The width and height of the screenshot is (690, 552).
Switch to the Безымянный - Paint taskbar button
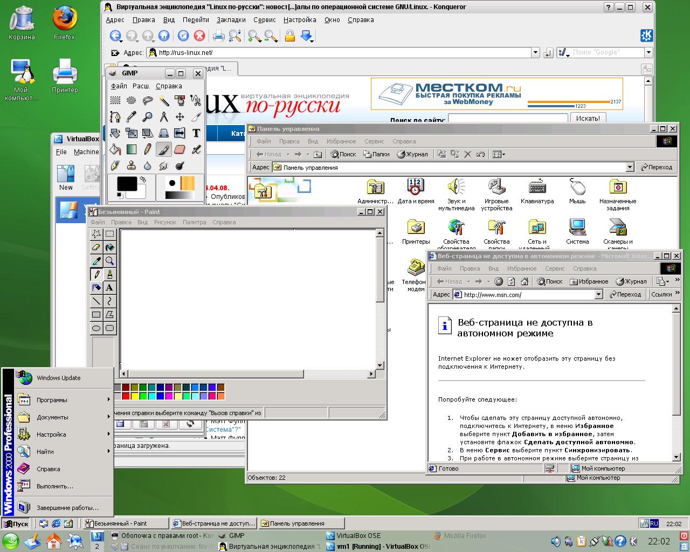pyautogui.click(x=125, y=523)
